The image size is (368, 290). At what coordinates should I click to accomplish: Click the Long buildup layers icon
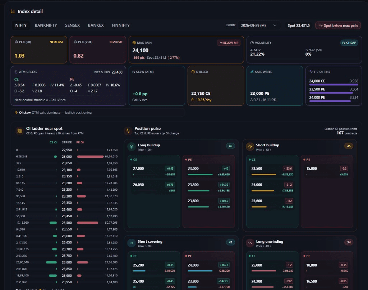(x=132, y=147)
